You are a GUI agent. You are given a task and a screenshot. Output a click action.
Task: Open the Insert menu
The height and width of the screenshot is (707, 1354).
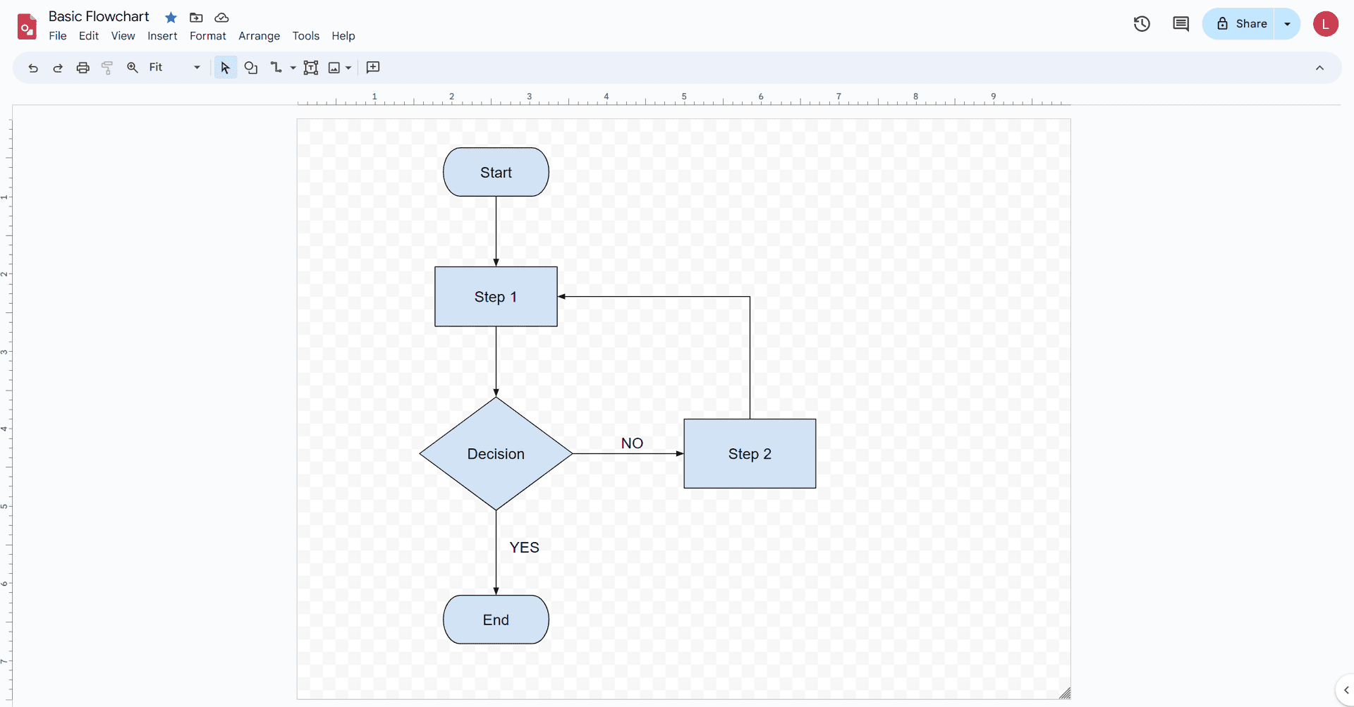[162, 36]
